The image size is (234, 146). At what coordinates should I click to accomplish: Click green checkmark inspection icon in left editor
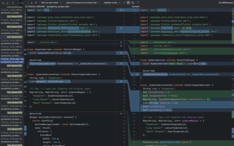coord(25,10)
